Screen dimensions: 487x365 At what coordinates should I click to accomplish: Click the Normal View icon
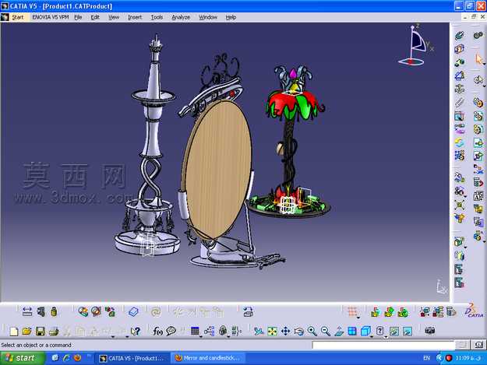(x=339, y=332)
